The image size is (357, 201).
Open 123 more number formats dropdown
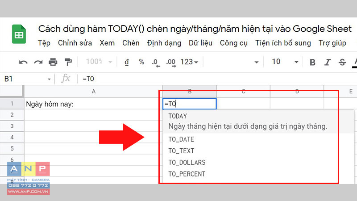pos(189,62)
